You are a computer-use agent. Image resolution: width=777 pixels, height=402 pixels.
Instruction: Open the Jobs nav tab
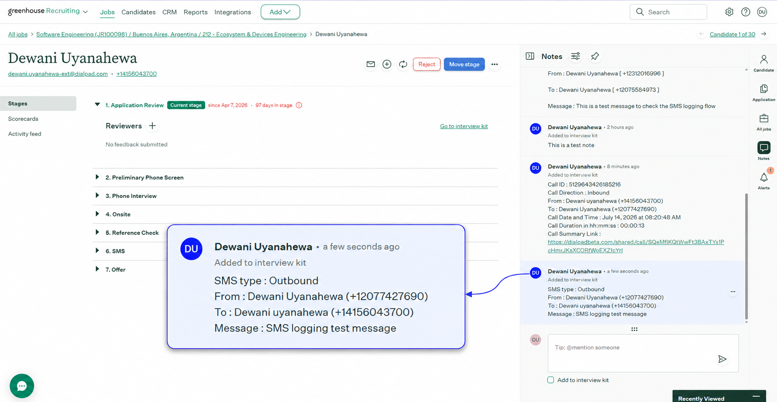click(x=107, y=12)
